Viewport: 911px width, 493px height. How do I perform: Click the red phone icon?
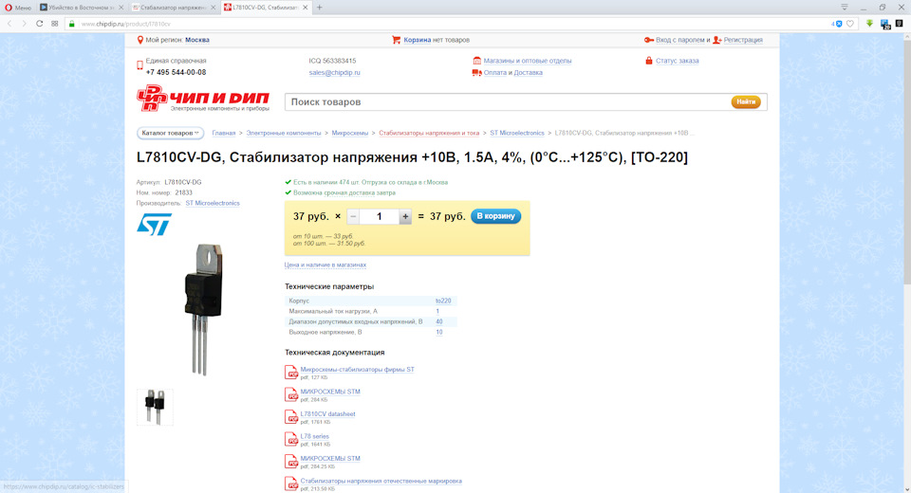pyautogui.click(x=139, y=65)
